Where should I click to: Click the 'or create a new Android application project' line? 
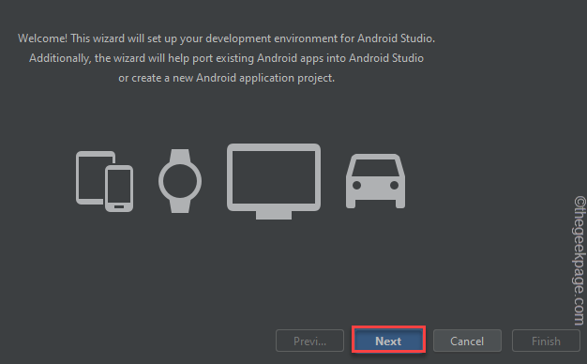[x=227, y=78]
